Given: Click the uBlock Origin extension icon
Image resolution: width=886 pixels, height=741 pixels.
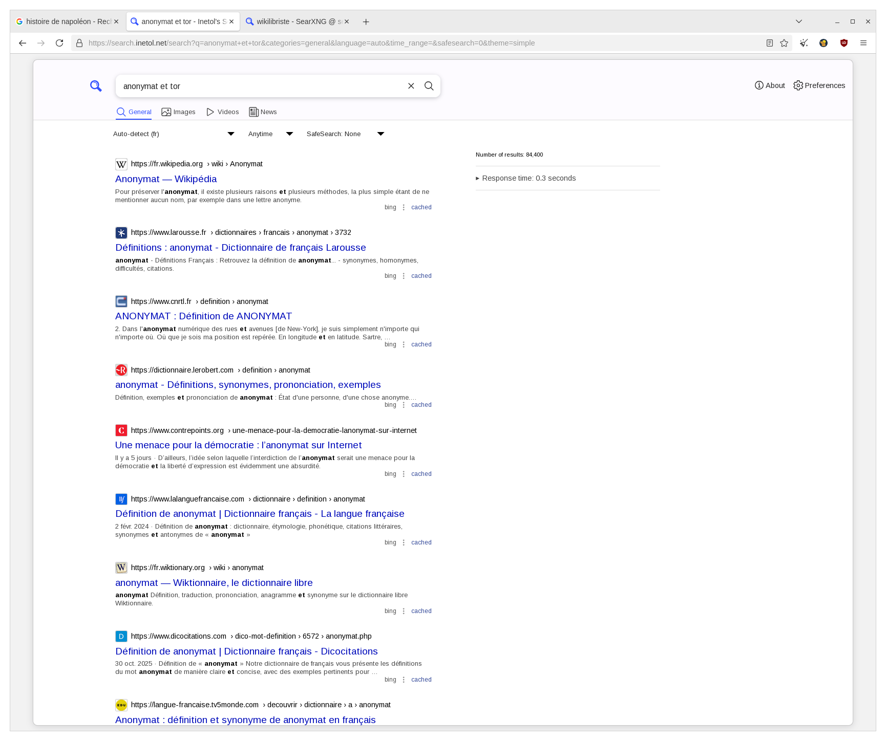Looking at the screenshot, I should pos(843,43).
